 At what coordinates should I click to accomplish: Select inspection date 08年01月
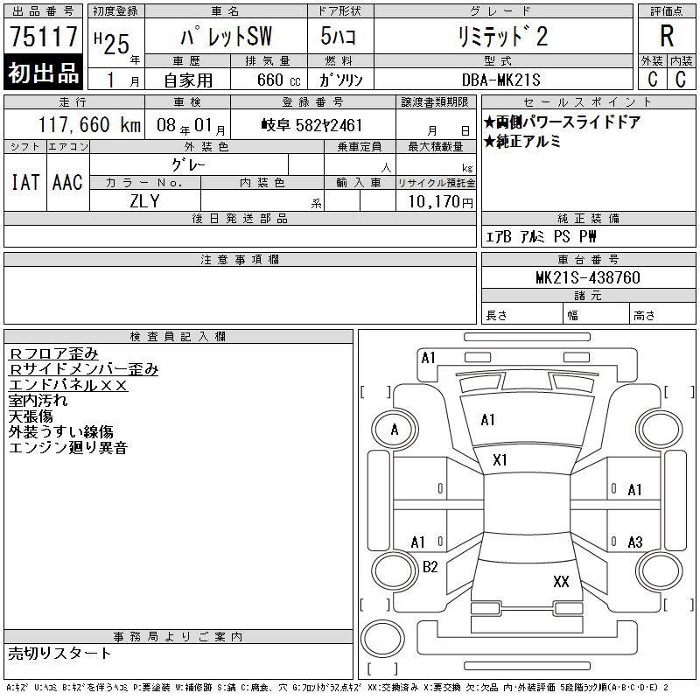[191, 126]
